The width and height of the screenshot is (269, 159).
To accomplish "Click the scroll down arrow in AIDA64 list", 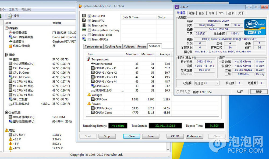I will click(168, 149).
